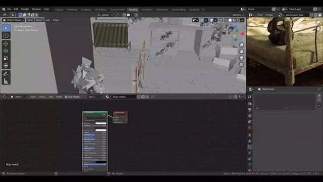Open the Modifiers properties tab (wrench)

[250, 141]
